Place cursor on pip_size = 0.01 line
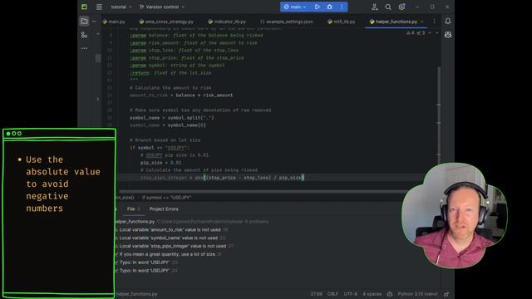 pyautogui.click(x=160, y=163)
